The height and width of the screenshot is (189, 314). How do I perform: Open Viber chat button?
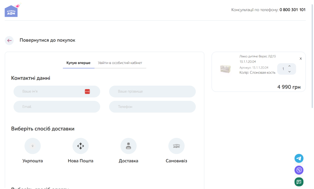299,170
